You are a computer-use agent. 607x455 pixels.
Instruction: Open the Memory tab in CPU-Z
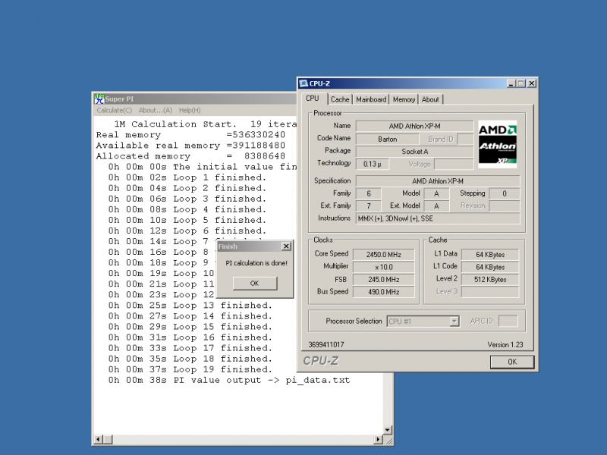404,99
